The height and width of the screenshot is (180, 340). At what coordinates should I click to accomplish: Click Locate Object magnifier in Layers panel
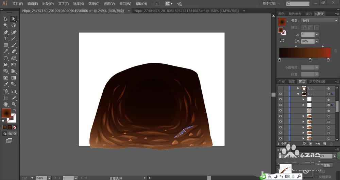coord(304,144)
